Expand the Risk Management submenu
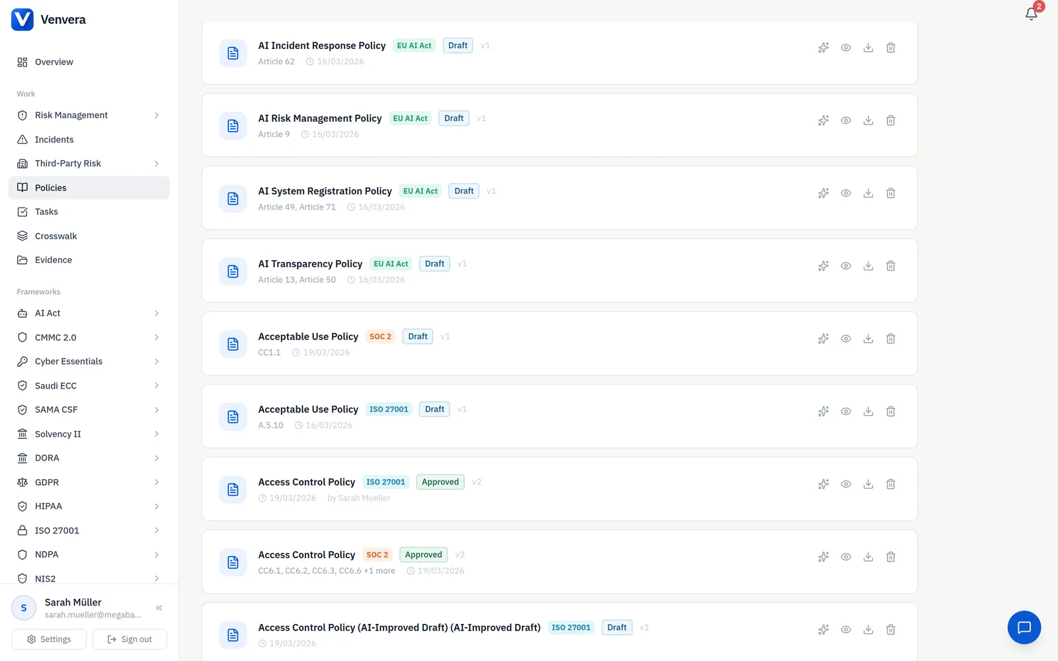The width and height of the screenshot is (1058, 661). tap(157, 115)
